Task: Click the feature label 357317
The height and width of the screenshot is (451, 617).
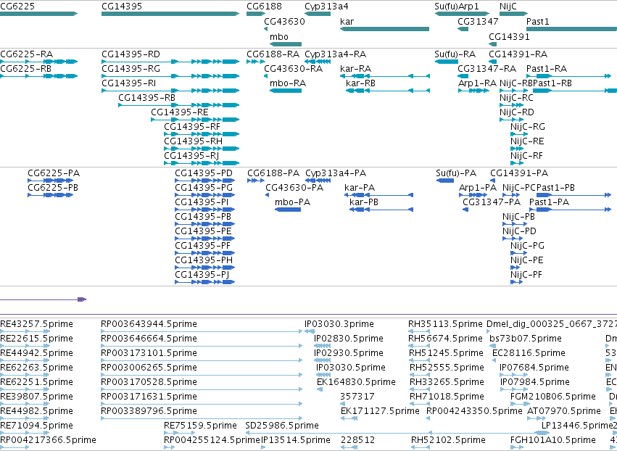Action: (x=357, y=397)
